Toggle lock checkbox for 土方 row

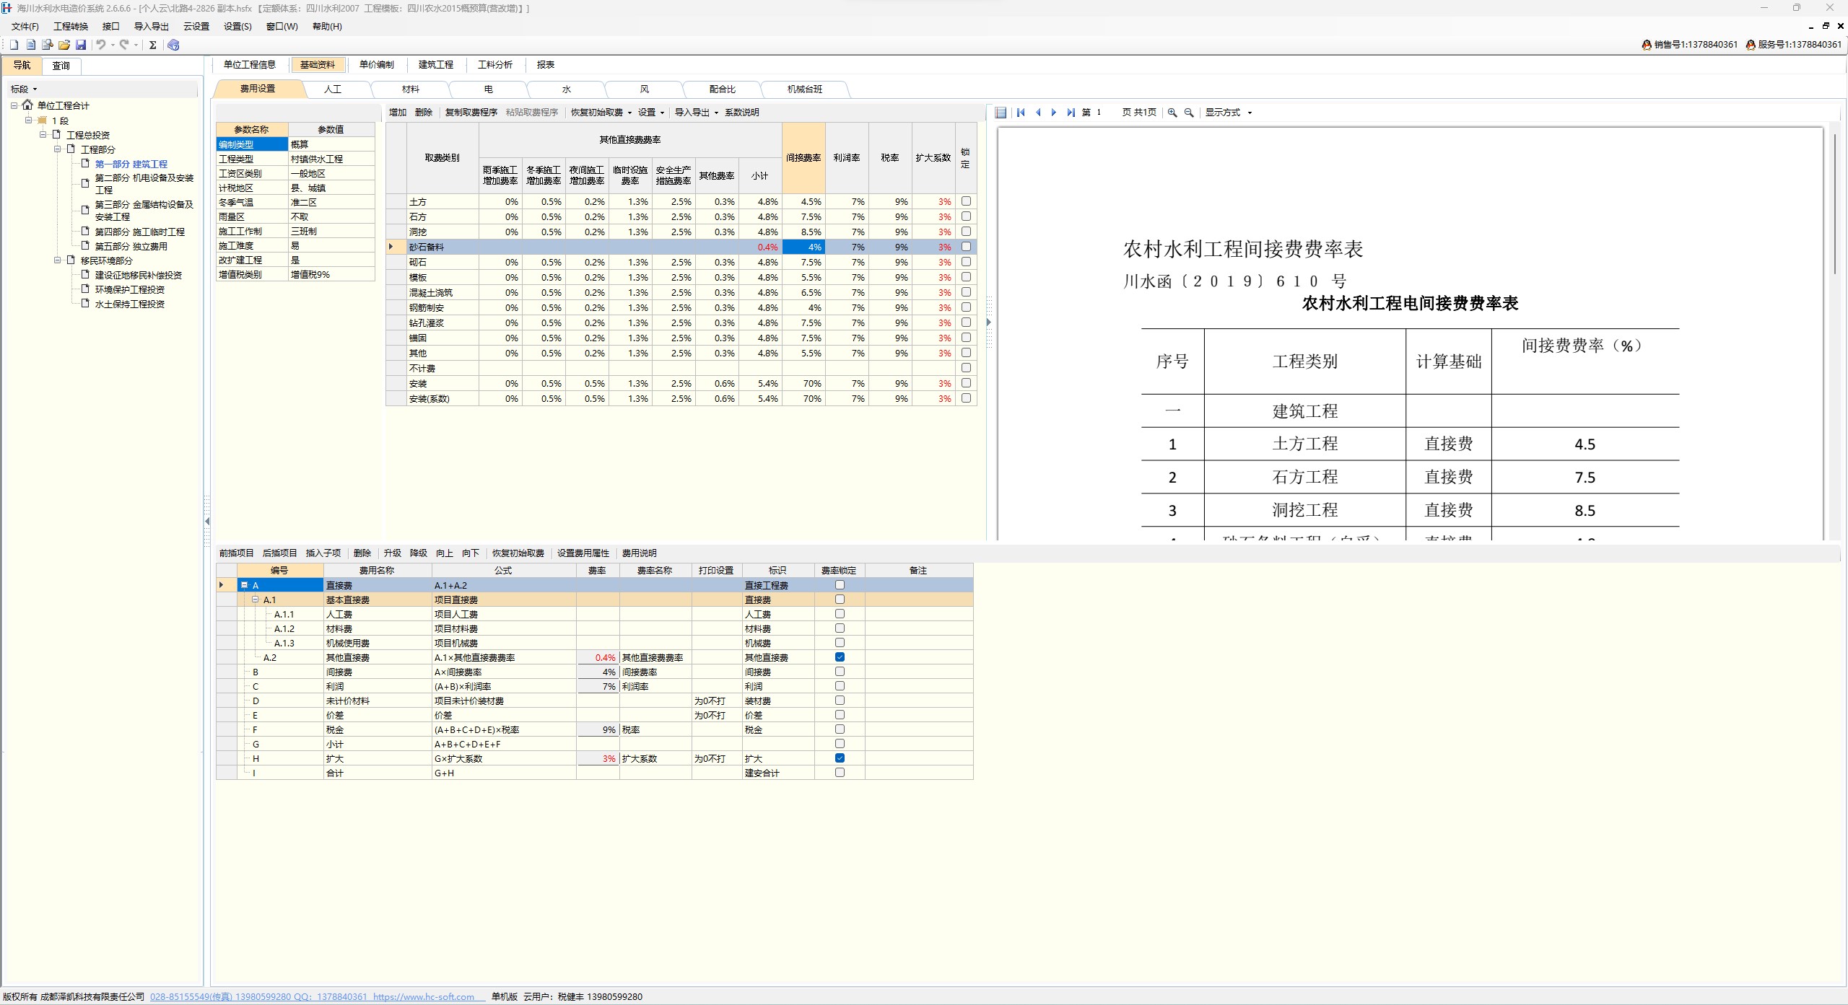[966, 201]
